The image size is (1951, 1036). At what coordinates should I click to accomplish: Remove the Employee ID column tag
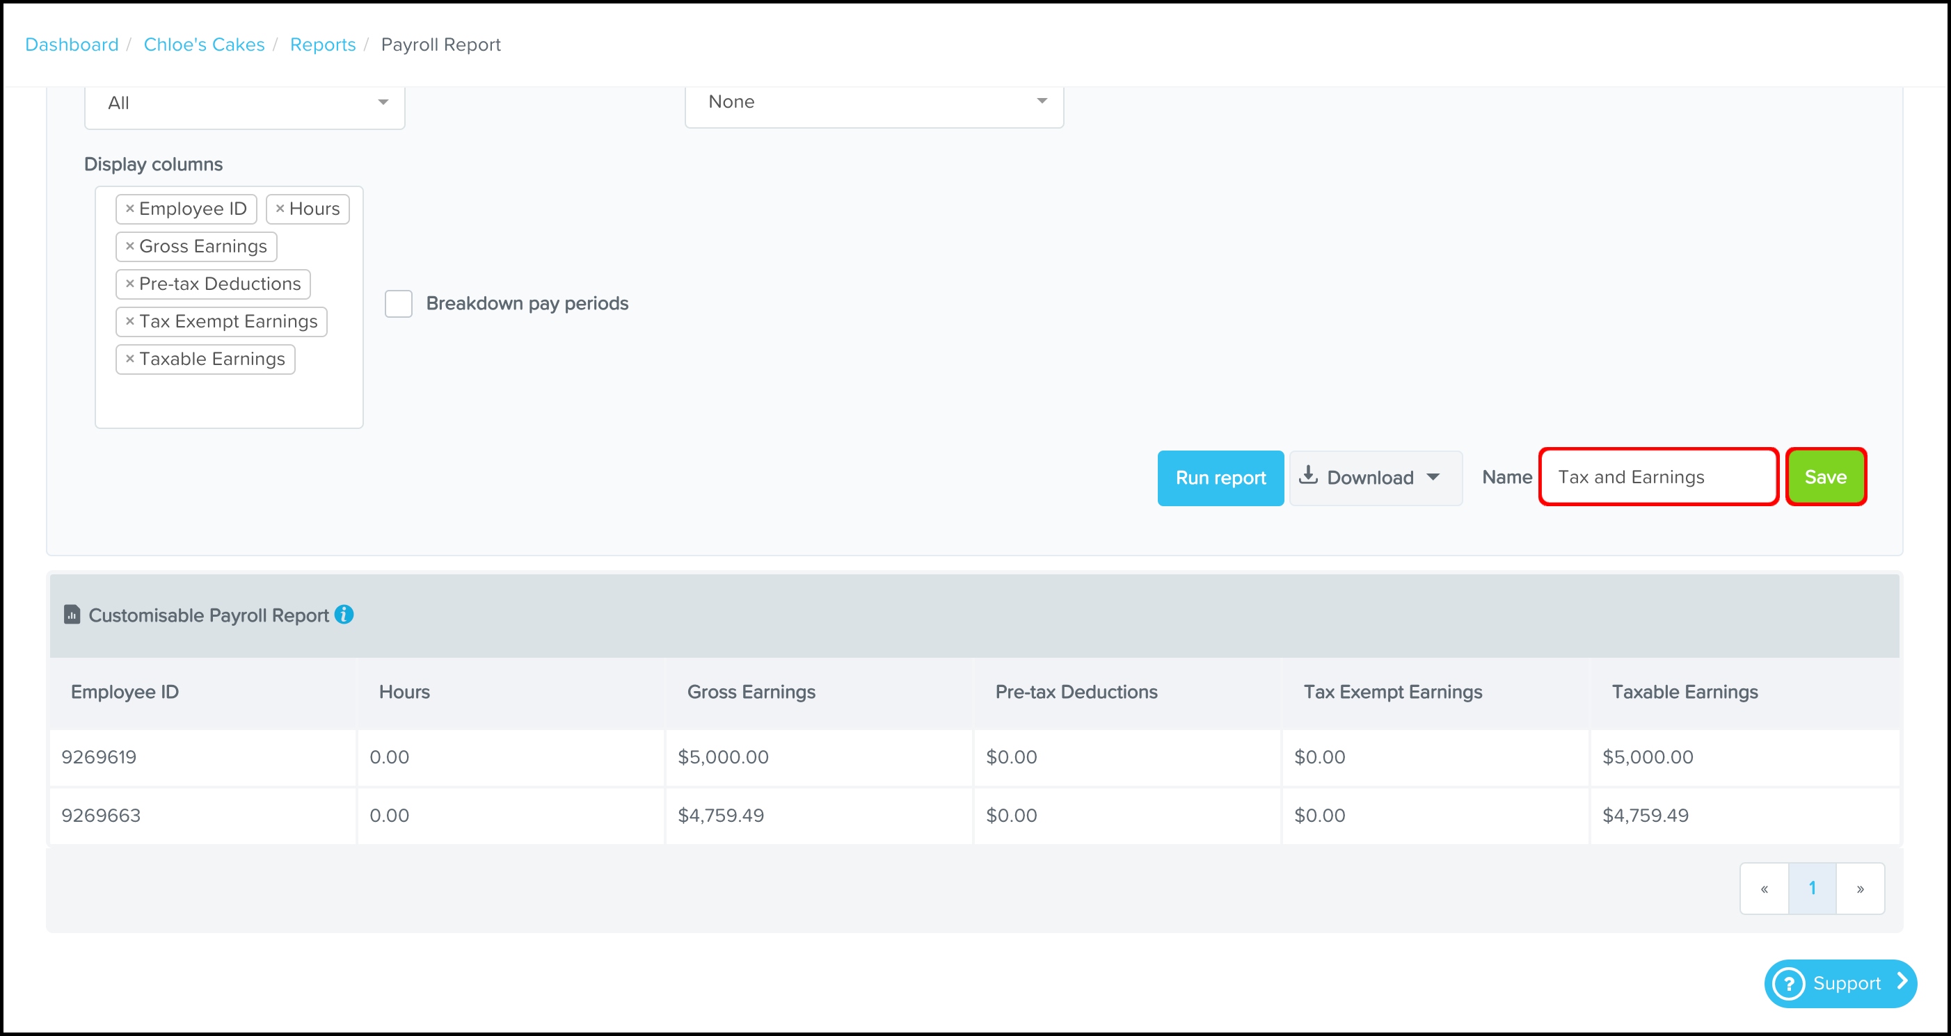pyautogui.click(x=129, y=209)
